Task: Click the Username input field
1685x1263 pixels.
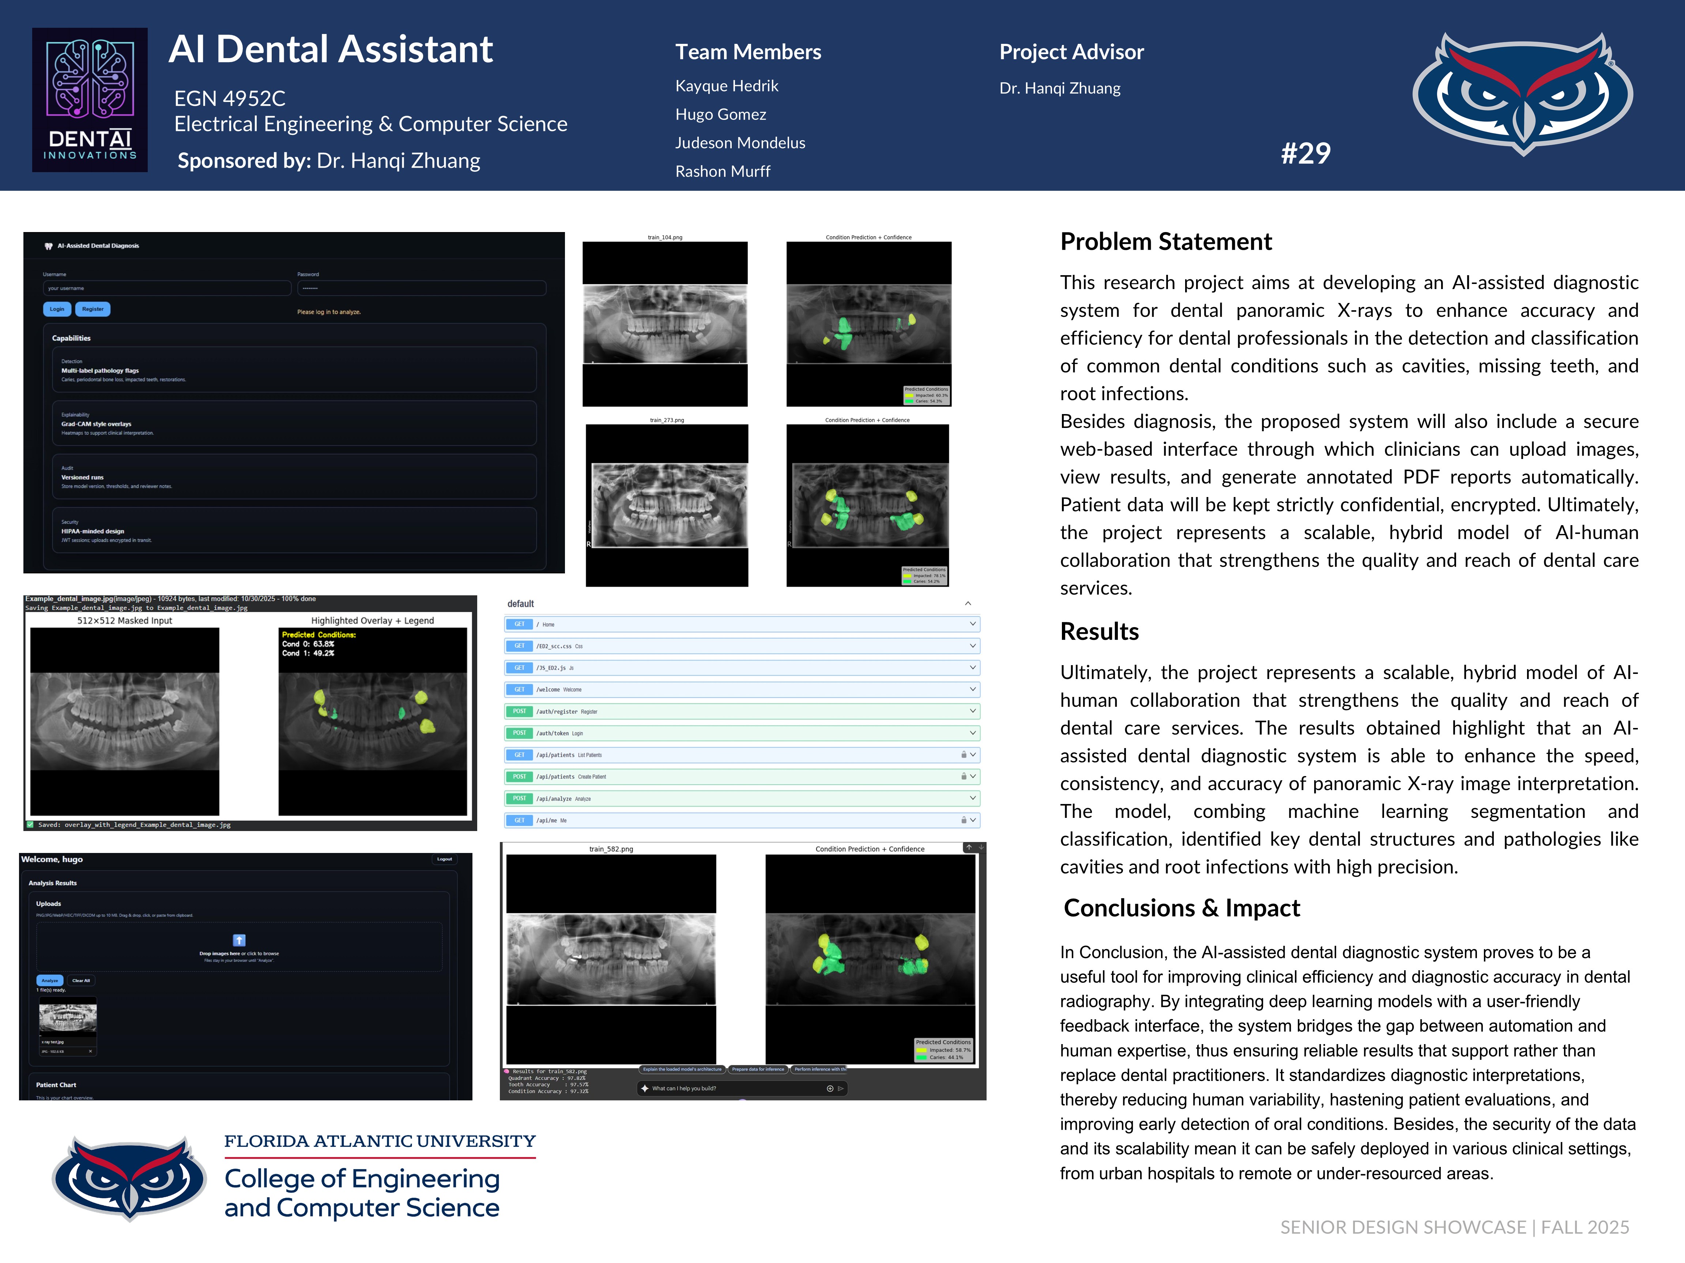Action: [x=167, y=289]
